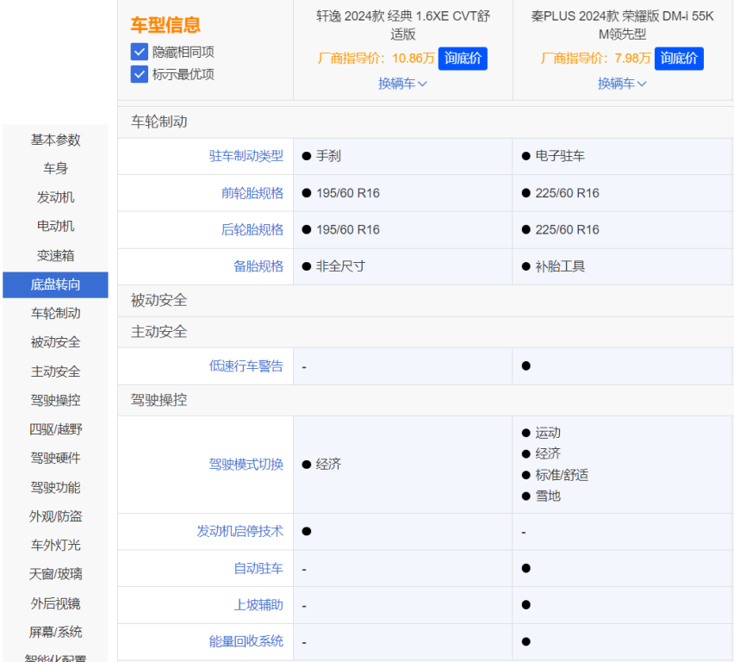Screen dimensions: 734x662
Task: Select 外观/防盗 sidebar item
Action: 55,516
